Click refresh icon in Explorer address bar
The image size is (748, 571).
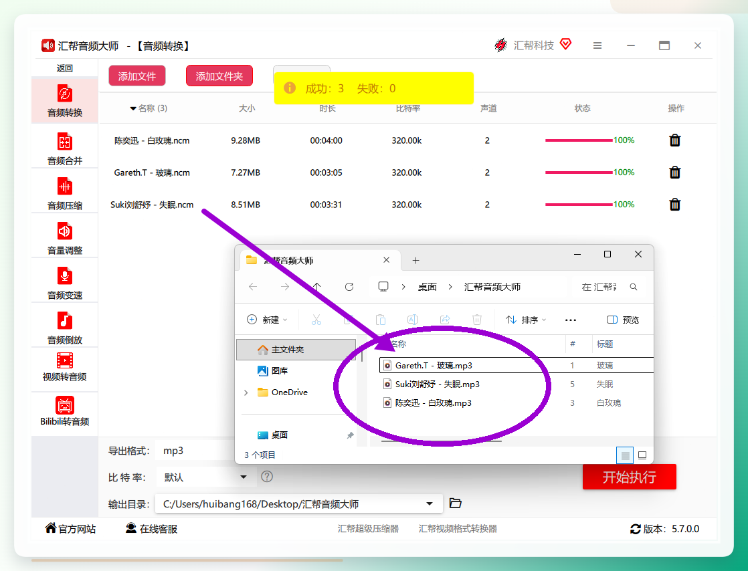click(349, 287)
